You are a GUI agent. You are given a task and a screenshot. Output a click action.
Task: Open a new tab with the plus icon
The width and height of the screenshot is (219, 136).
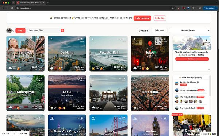coord(48,3)
